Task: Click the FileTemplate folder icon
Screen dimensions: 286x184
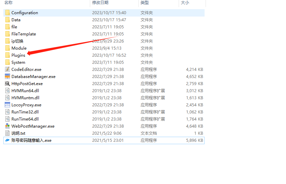Action: pos(7,34)
